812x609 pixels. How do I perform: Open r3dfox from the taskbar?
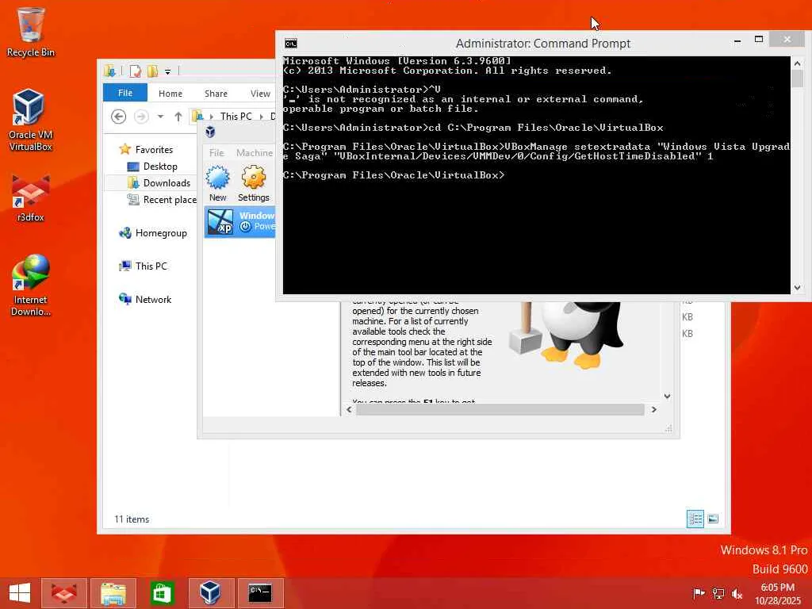tap(63, 593)
